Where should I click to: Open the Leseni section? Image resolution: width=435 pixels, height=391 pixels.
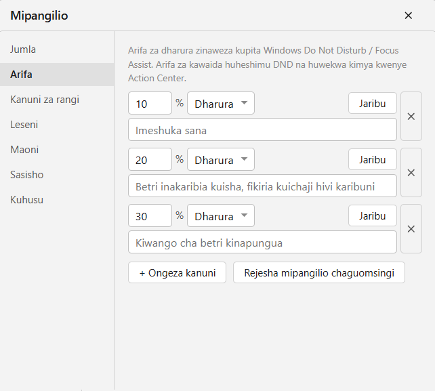point(57,125)
